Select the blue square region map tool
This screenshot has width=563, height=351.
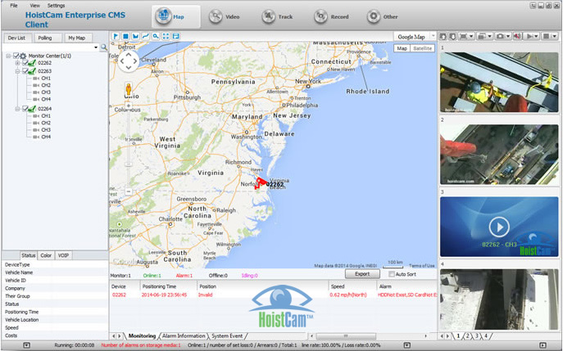pos(125,36)
